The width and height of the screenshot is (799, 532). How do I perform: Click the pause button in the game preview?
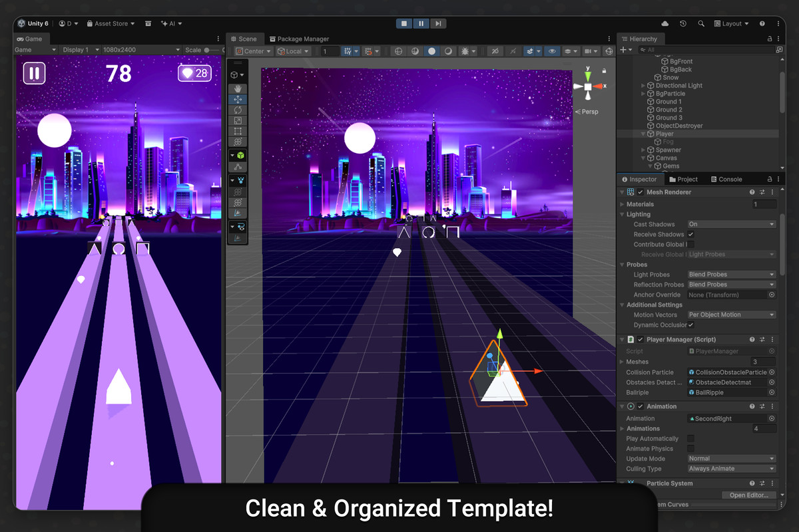[x=34, y=73]
